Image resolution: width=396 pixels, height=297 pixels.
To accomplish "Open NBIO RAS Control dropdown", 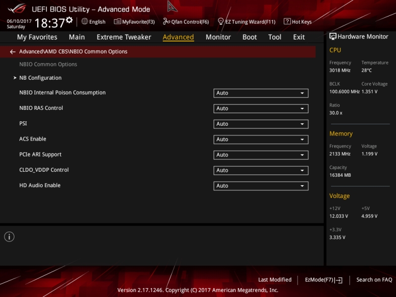I will coord(261,108).
